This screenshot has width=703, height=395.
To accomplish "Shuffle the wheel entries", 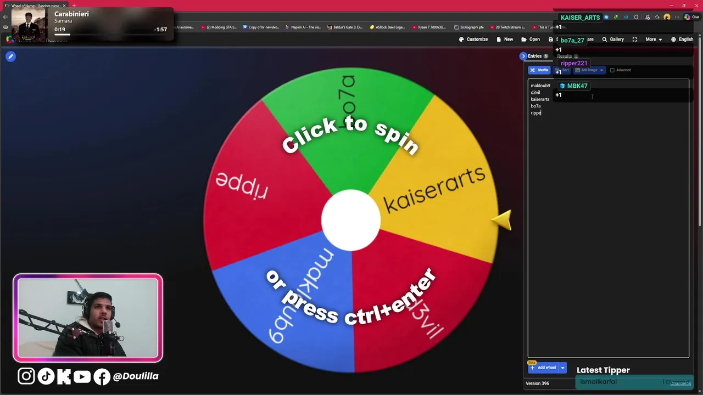I will tap(539, 70).
